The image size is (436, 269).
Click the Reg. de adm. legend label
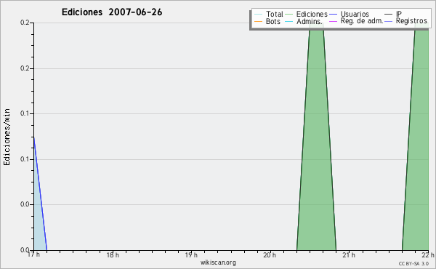[x=362, y=21]
